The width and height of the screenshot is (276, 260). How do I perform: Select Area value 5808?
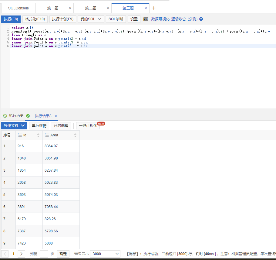[61, 243]
